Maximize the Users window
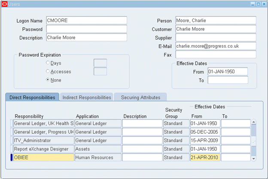Image resolution: width=268 pixels, height=179 pixels. [x=259, y=4]
